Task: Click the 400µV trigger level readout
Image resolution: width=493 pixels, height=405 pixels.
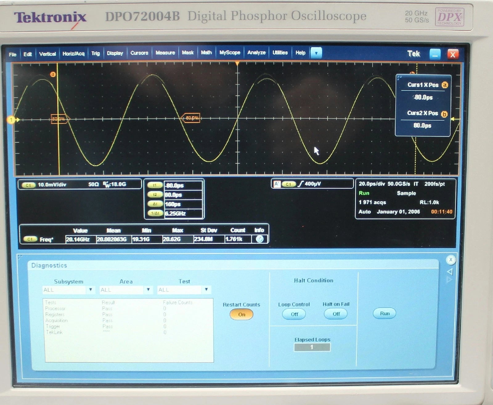Action: (x=313, y=184)
